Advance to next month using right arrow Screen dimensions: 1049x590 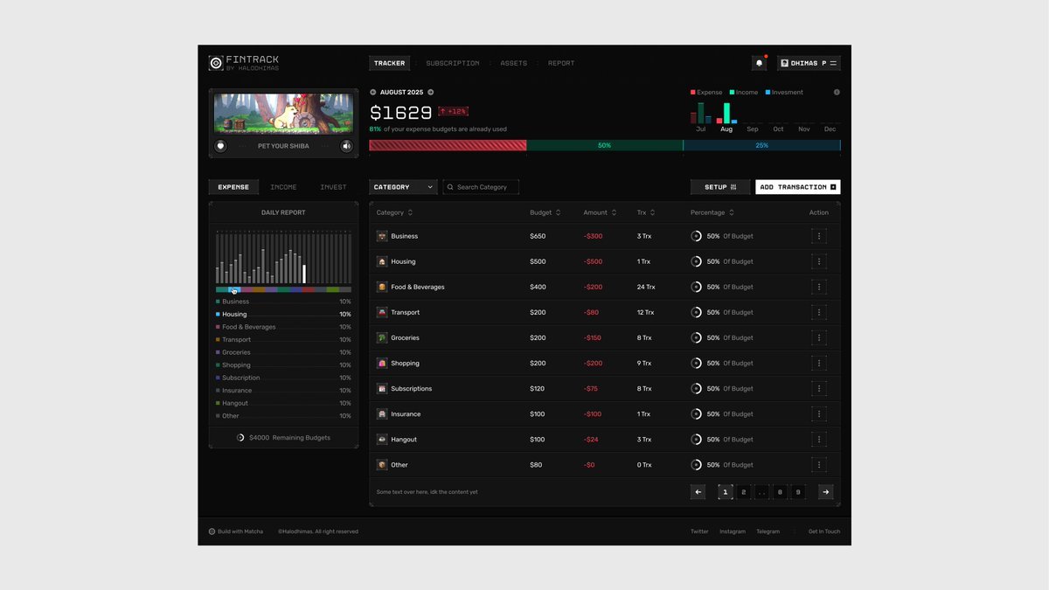[430, 92]
